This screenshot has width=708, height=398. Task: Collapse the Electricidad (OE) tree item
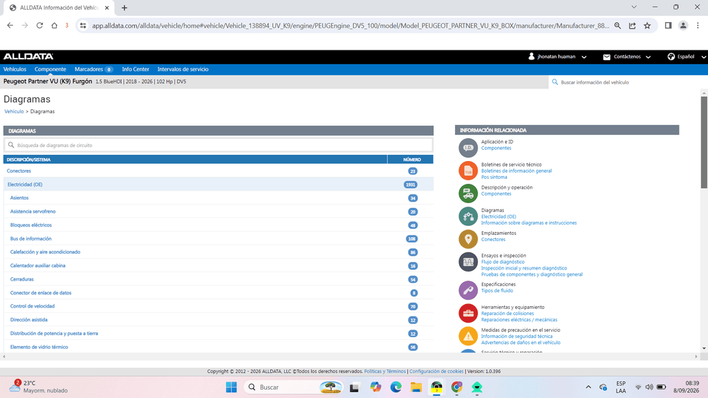click(x=25, y=184)
